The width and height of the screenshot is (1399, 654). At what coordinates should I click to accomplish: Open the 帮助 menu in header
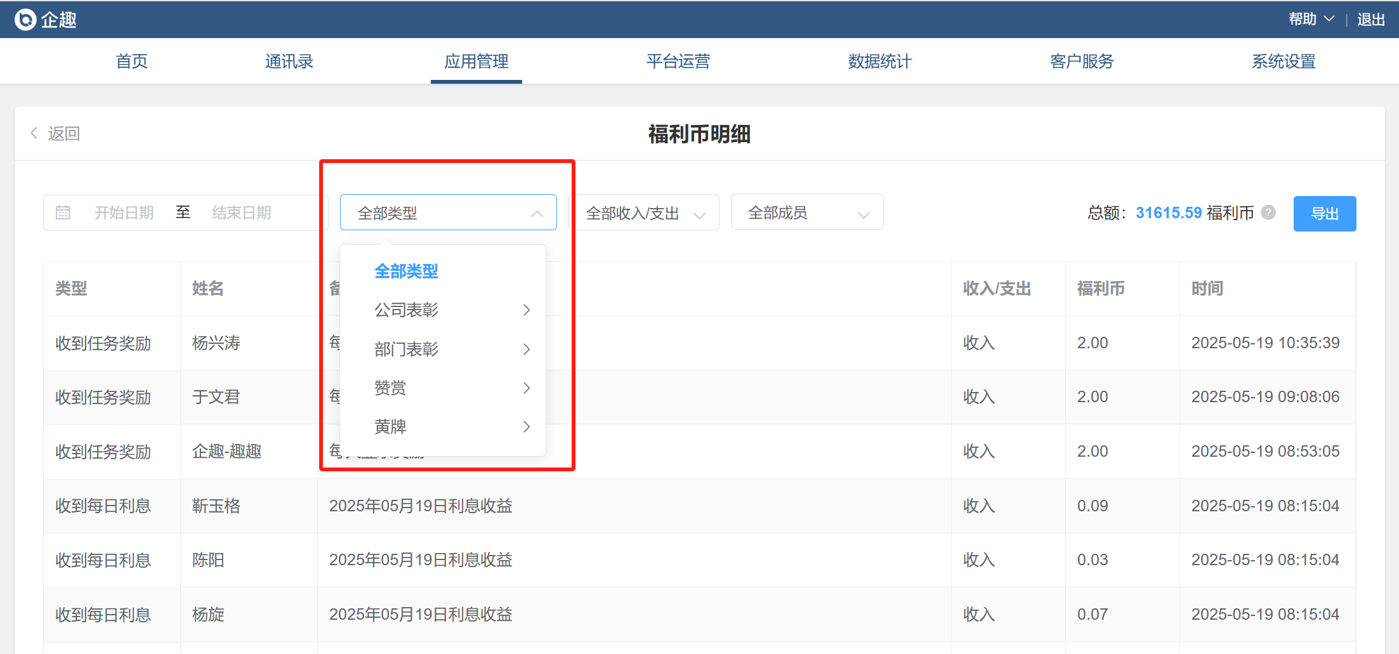(1310, 20)
